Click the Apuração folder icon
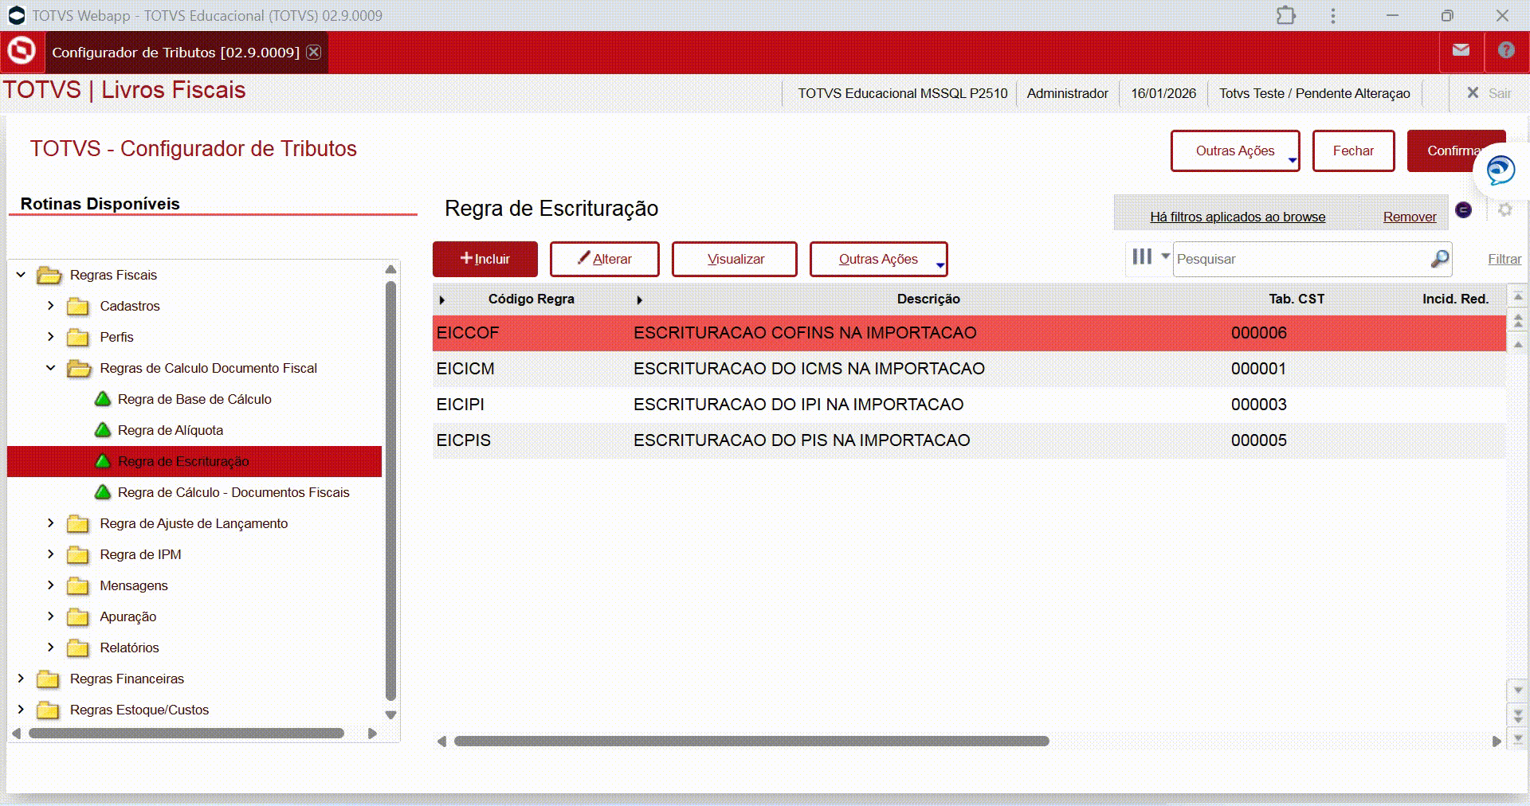This screenshot has height=806, width=1530. [78, 616]
